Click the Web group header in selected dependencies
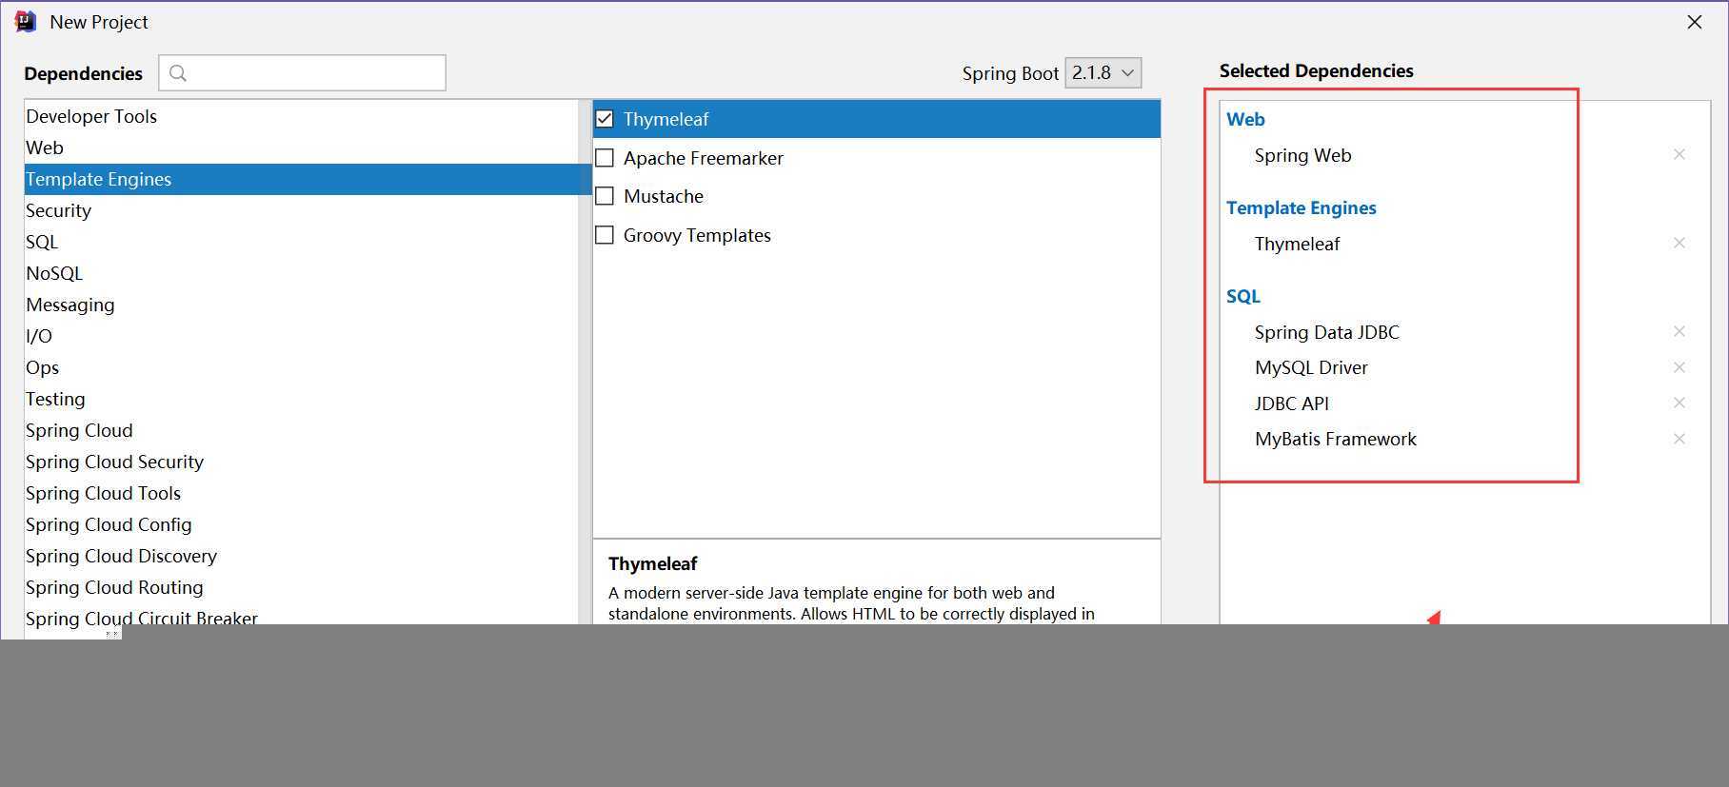Screen dimensions: 1729x787 pyautogui.click(x=1245, y=119)
